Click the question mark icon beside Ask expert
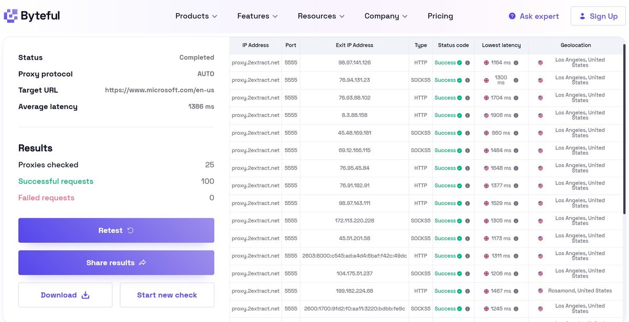 pyautogui.click(x=512, y=16)
